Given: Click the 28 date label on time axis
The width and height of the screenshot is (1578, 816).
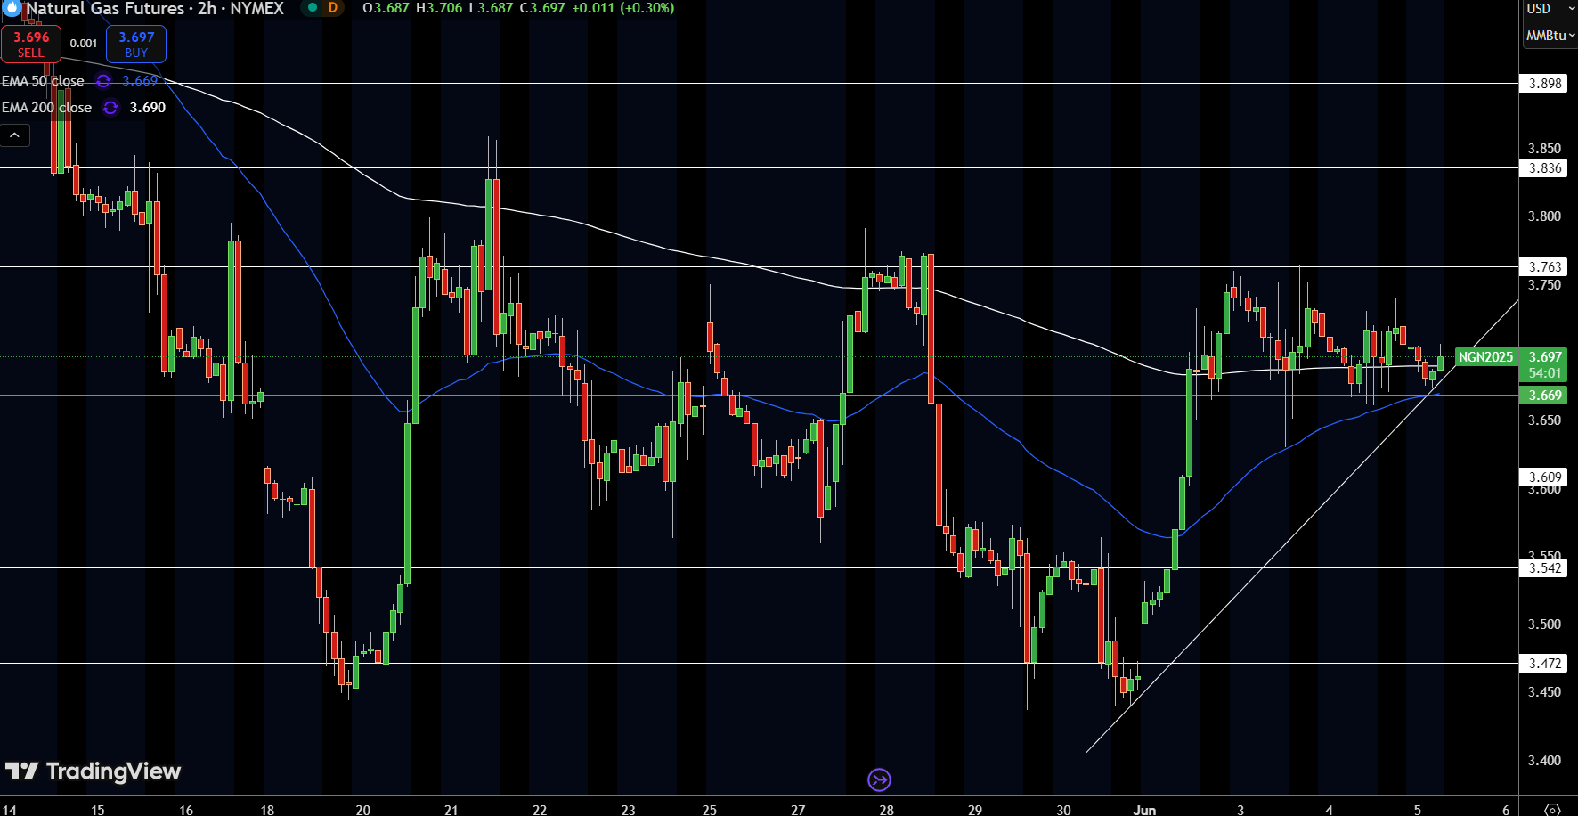Looking at the screenshot, I should click(x=886, y=810).
